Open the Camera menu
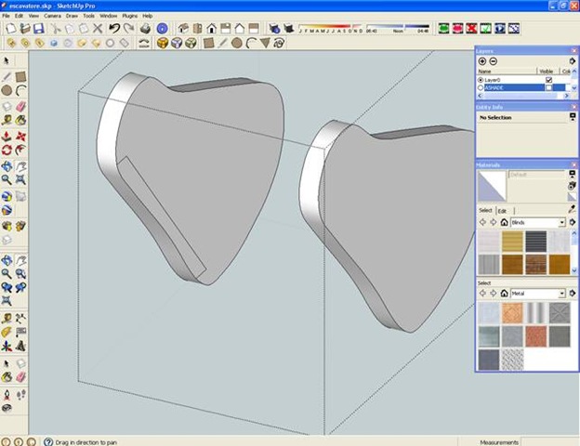Viewport: 580px width, 446px height. (x=52, y=16)
